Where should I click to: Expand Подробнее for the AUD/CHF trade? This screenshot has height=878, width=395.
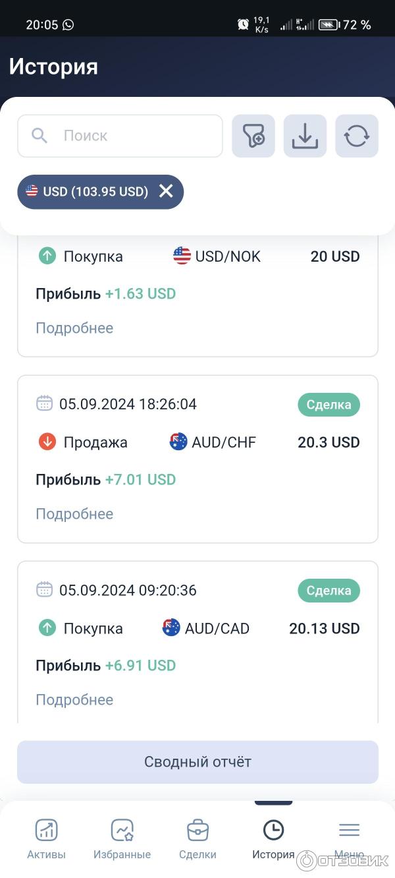click(74, 514)
